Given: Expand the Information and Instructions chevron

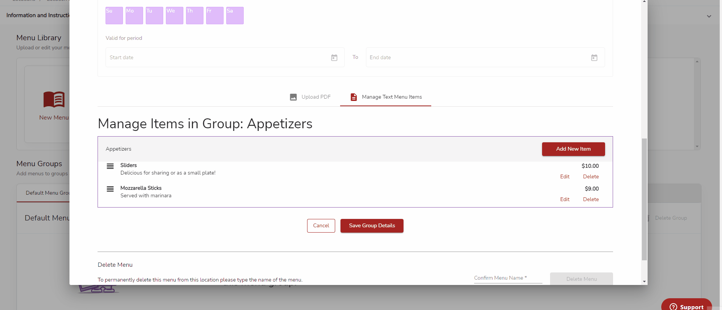Looking at the screenshot, I should click(709, 16).
